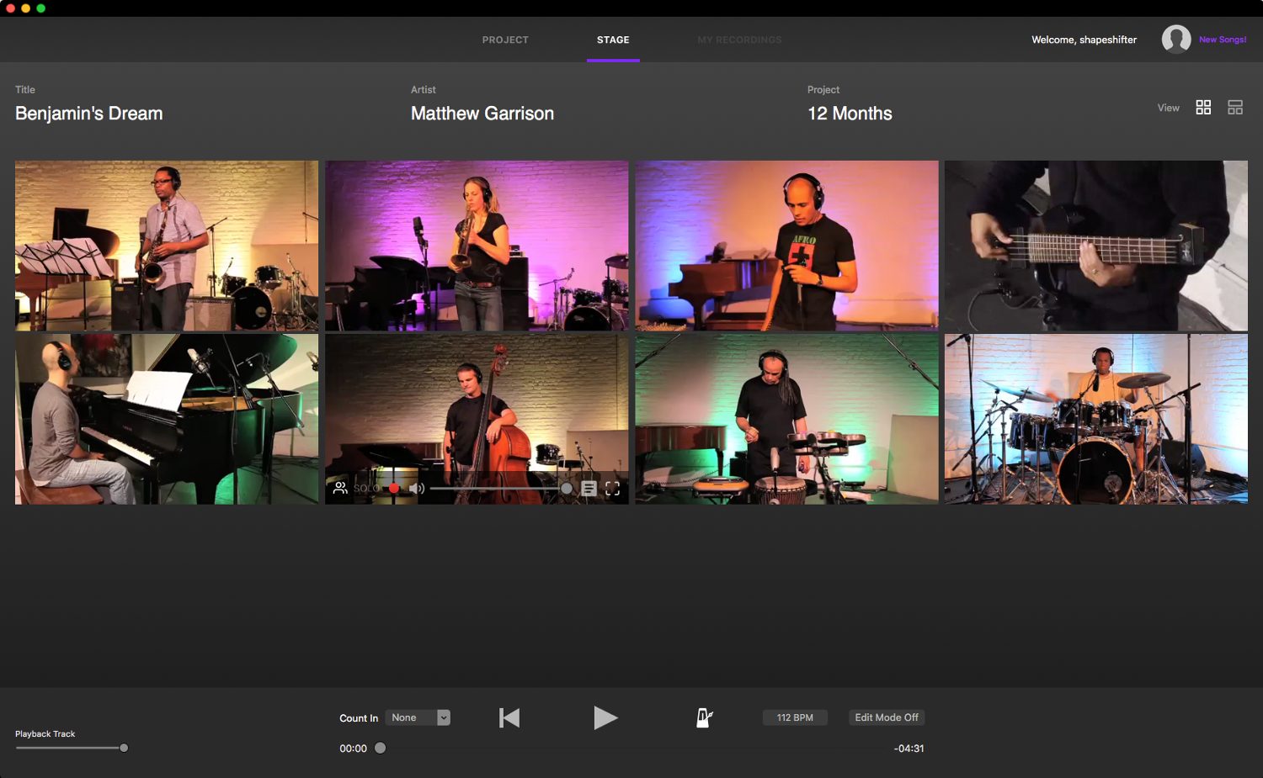
Task: Select the horizontal split view icon
Action: coord(1234,107)
